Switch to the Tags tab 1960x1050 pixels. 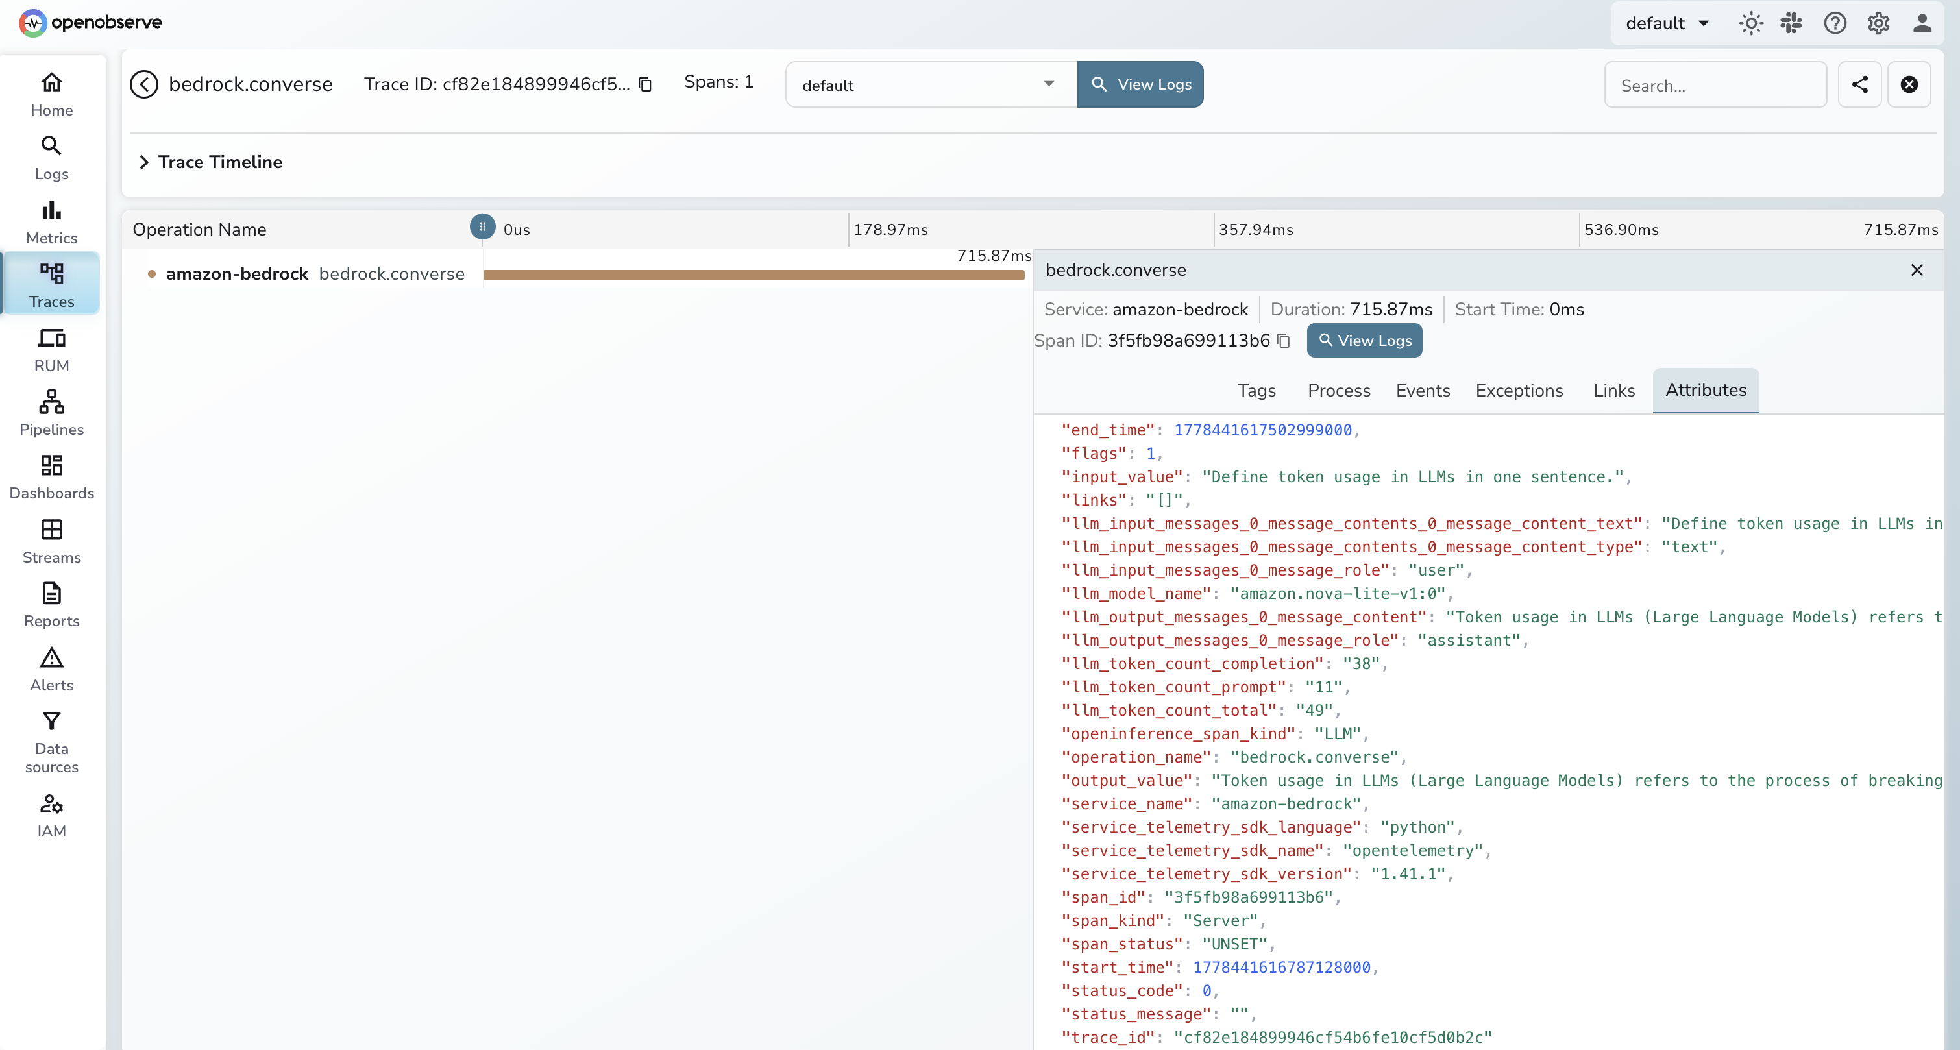point(1256,390)
